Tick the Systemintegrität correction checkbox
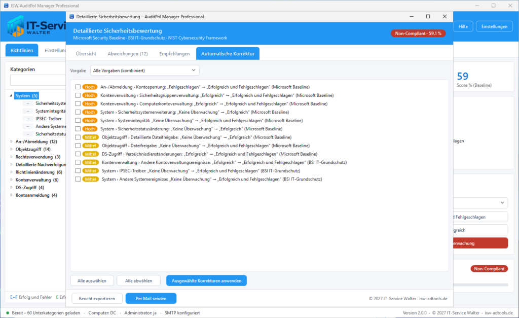The height and width of the screenshot is (318, 519). coord(78,121)
